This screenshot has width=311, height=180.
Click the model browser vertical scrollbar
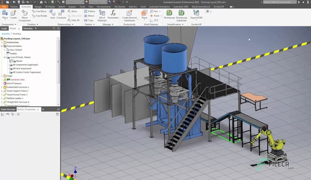58,62
